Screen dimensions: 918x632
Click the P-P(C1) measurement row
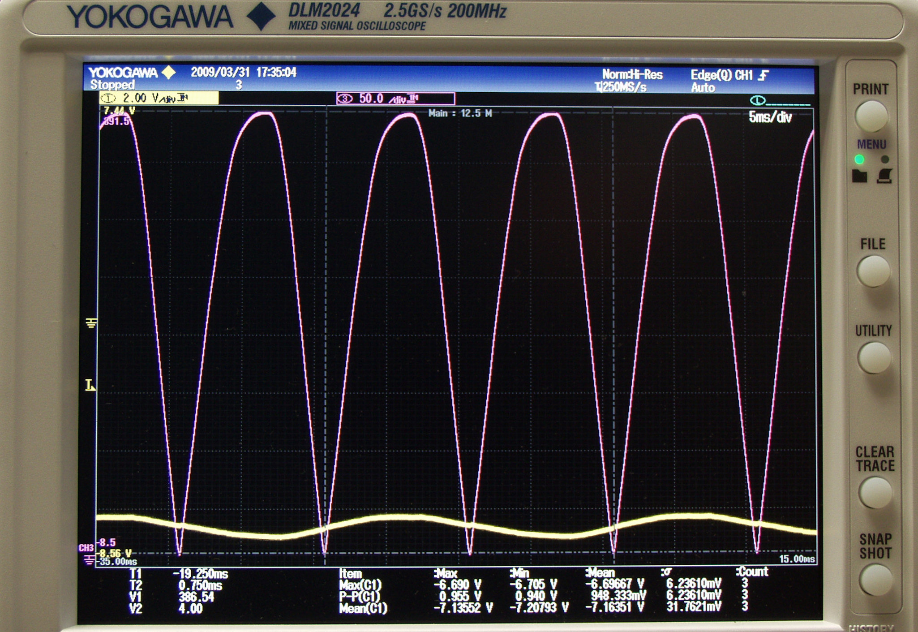[x=360, y=596]
